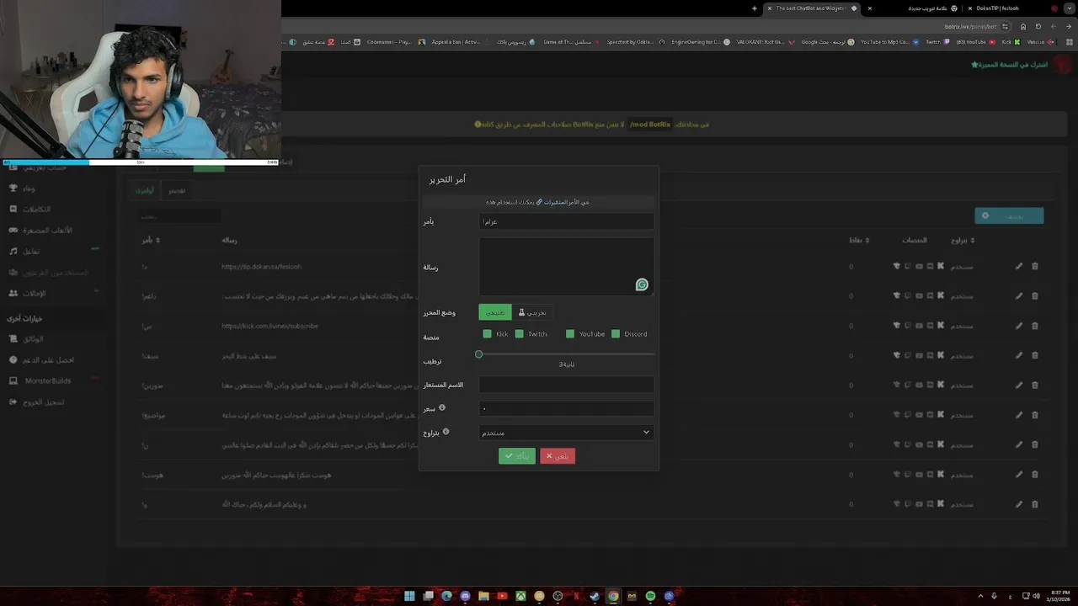
Task: Open Microsoft Edge from the taskbar
Action: click(x=446, y=596)
